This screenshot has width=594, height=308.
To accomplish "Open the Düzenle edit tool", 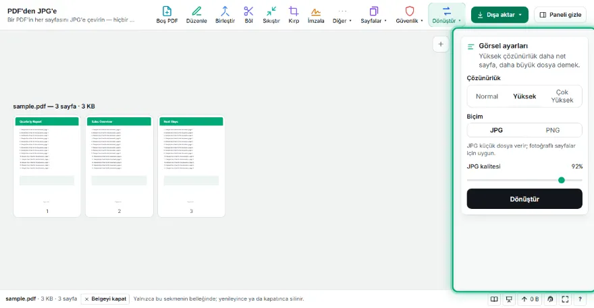I will tap(196, 15).
